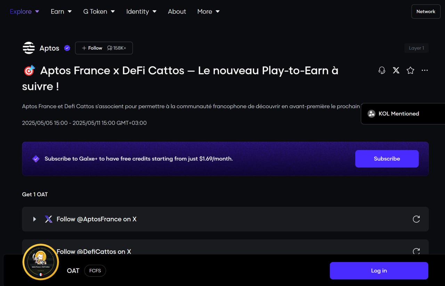Refresh the Follow @AptosFrance task status
The height and width of the screenshot is (286, 445).
[416, 219]
